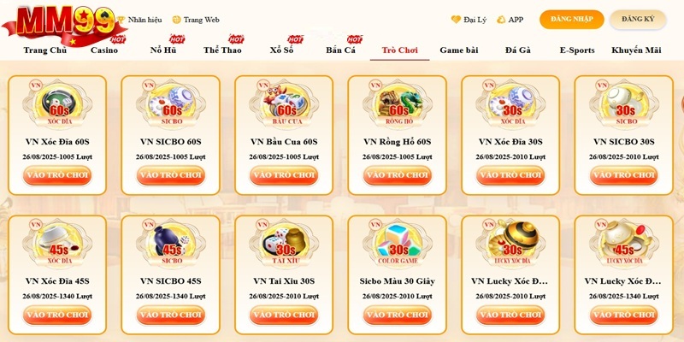Switch to the Casino tab

(104, 50)
